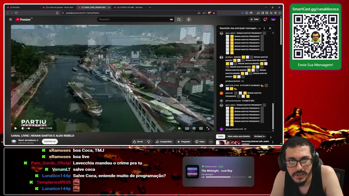Screen dimensions: 349x196
Task: Open the virtual keyboard icon in search box
Action: 171,19
